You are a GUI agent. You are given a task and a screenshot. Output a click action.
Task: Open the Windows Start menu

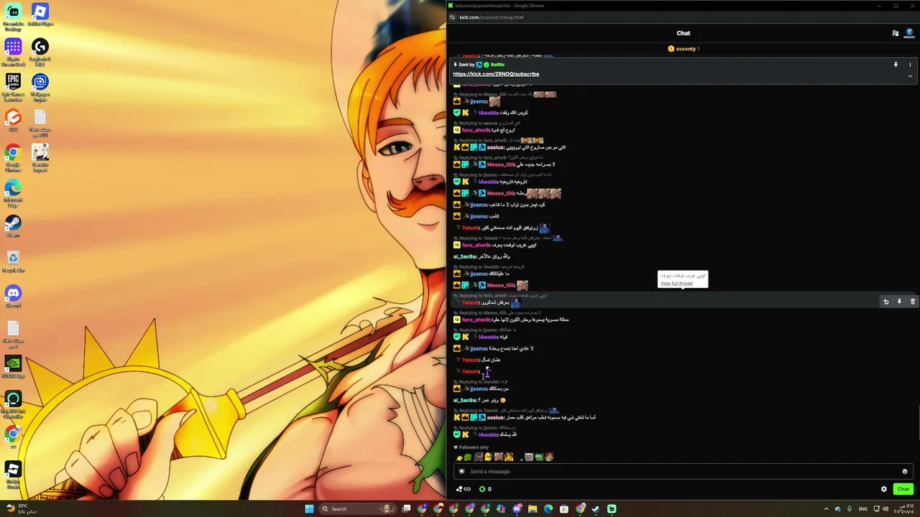(309, 508)
